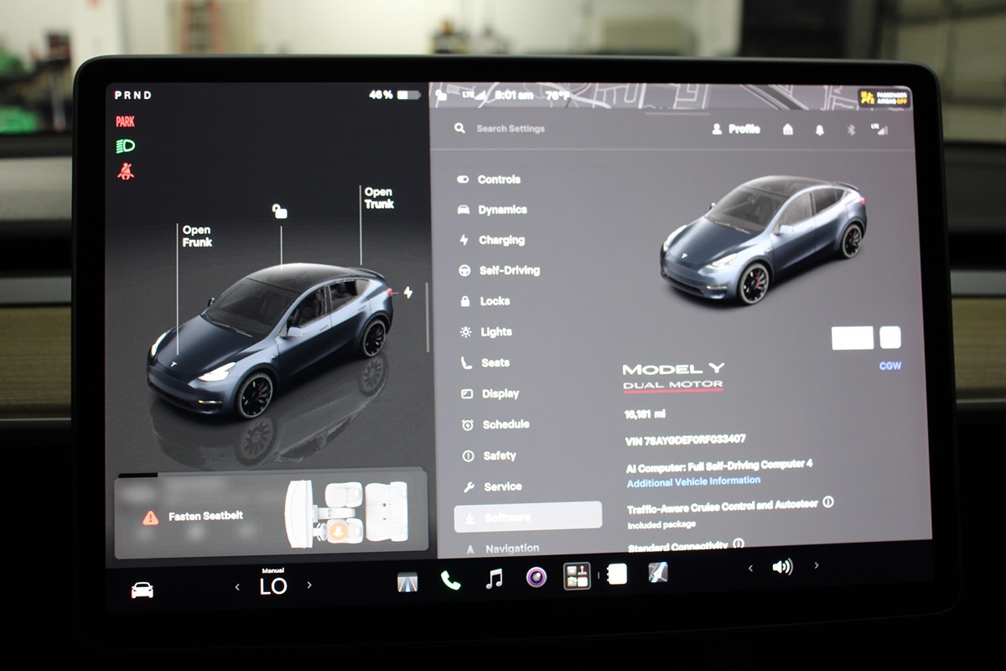This screenshot has height=671, width=1006.
Task: Open the Music app note icon
Action: point(495,578)
